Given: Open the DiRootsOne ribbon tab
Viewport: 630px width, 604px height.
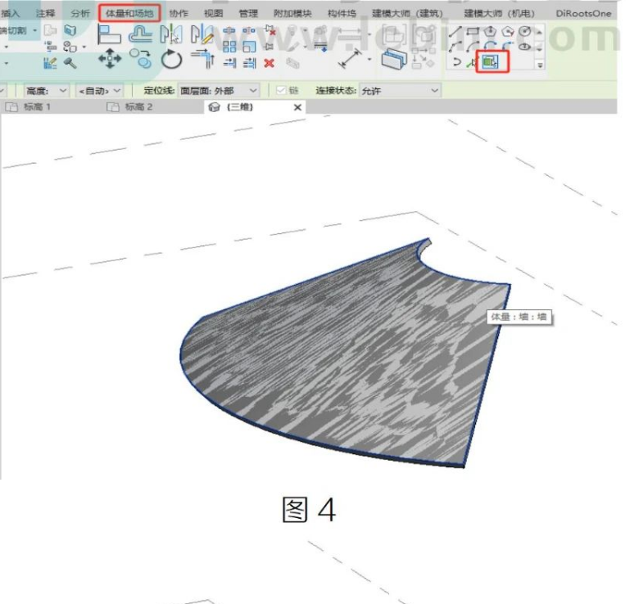Looking at the screenshot, I should (583, 14).
